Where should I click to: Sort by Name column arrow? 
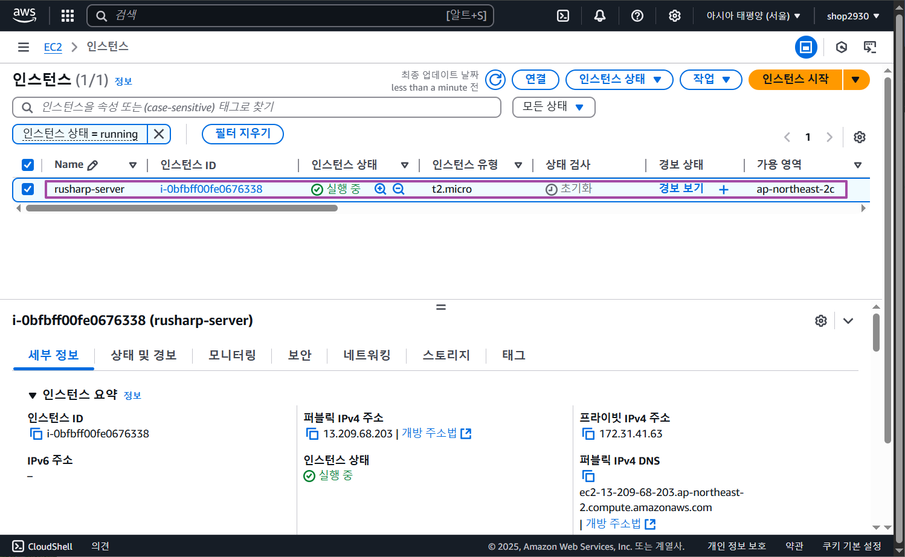point(133,165)
